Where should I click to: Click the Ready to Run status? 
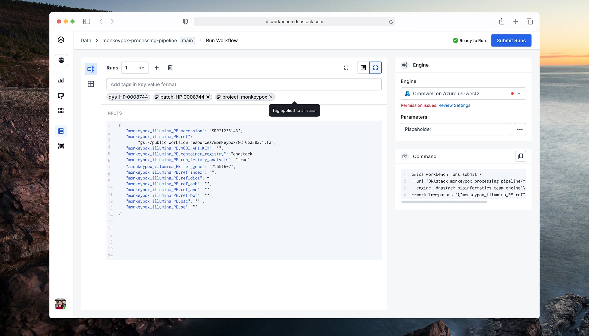[x=469, y=40]
